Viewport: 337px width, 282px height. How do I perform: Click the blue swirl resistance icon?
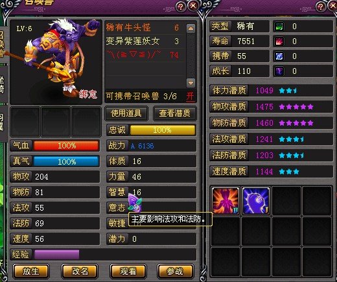click(279, 56)
